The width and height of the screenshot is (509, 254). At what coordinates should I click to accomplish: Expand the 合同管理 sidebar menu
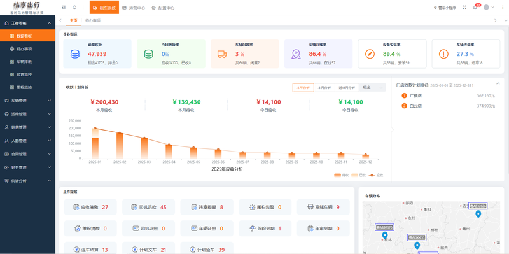pos(27,154)
